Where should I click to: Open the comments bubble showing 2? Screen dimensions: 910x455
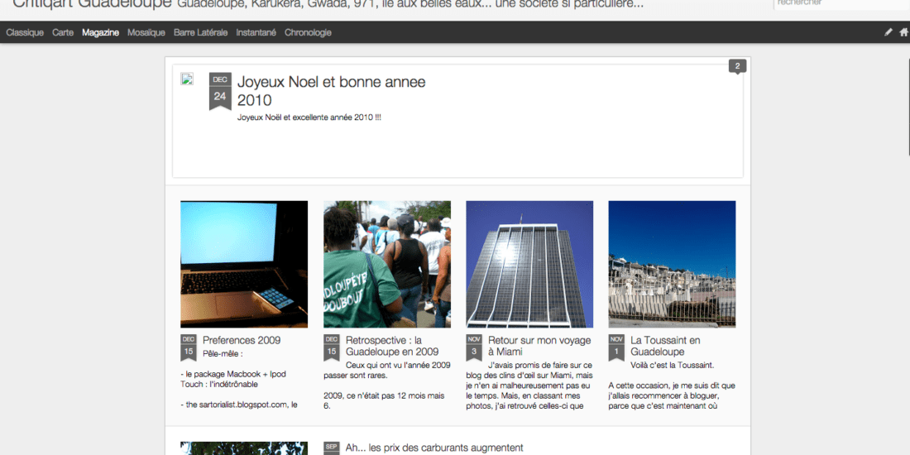[737, 66]
